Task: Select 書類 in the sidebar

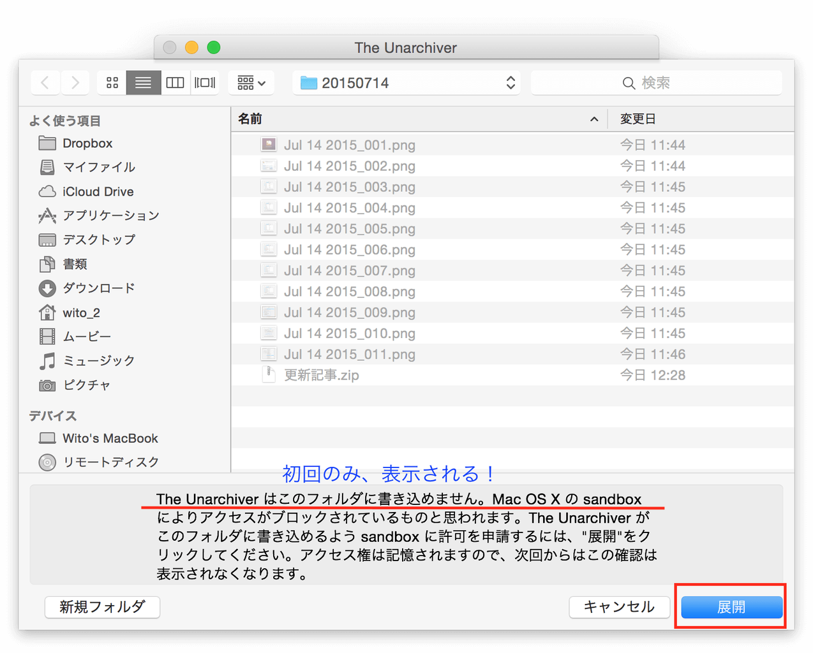Action: (75, 264)
